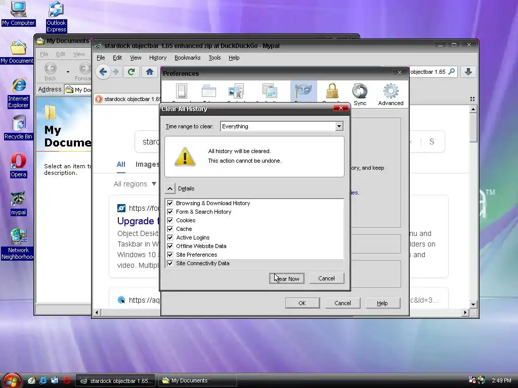This screenshot has height=388, width=518.
Task: Open Mypal View menu
Action: (x=136, y=58)
